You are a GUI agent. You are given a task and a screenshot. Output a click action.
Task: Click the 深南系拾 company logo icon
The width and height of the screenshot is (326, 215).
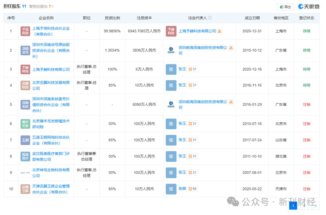coord(25,104)
